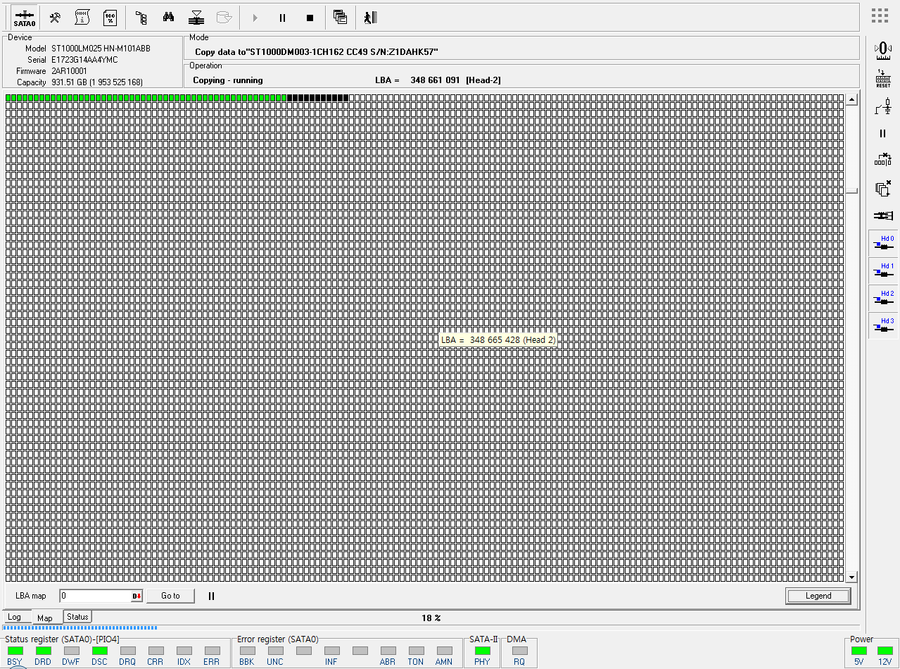
Task: Click the map scrollbar's up arrow
Action: pos(851,100)
